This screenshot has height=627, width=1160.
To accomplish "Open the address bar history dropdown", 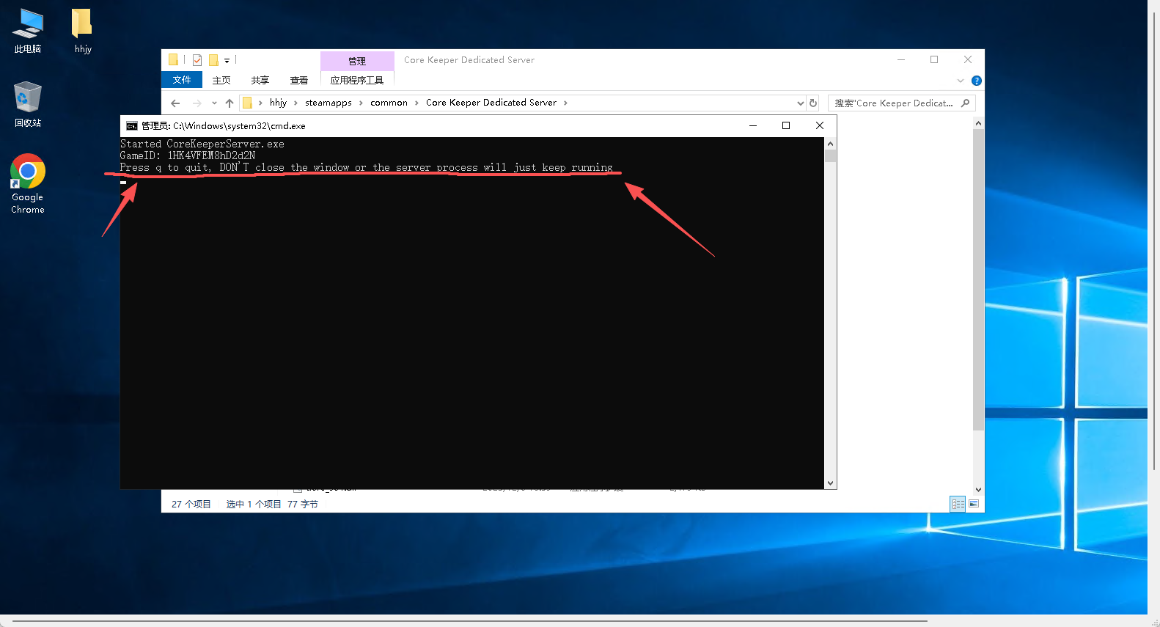I will [800, 103].
